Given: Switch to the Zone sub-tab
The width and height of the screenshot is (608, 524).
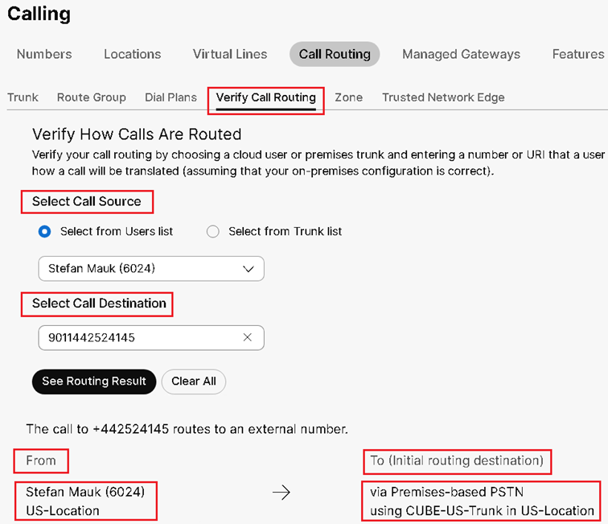Looking at the screenshot, I should [x=348, y=97].
